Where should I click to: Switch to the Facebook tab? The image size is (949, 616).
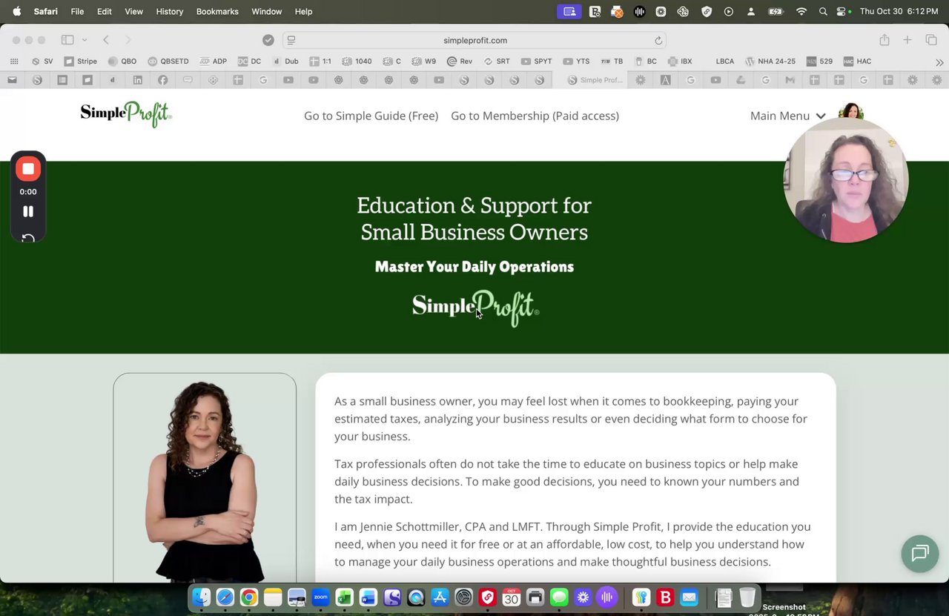162,80
